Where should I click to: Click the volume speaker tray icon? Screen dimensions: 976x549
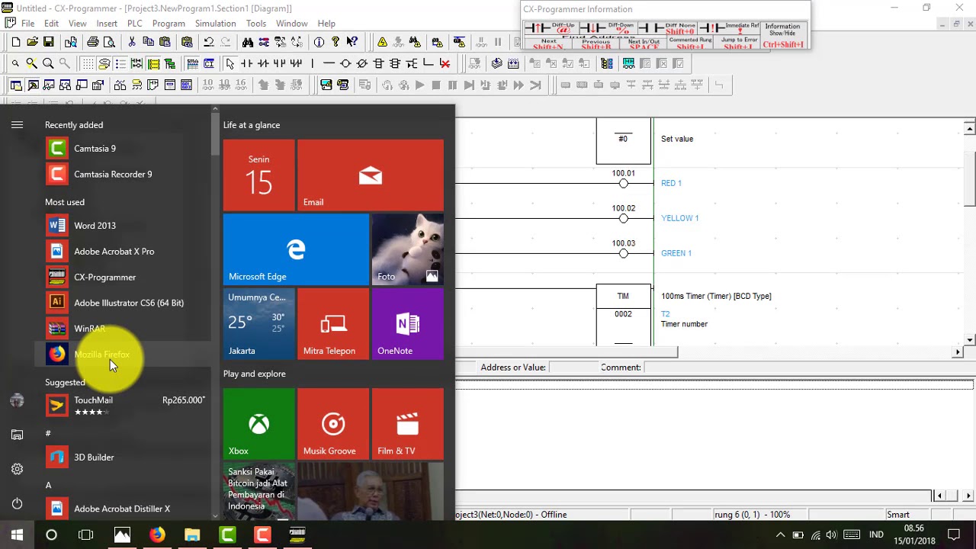(831, 535)
